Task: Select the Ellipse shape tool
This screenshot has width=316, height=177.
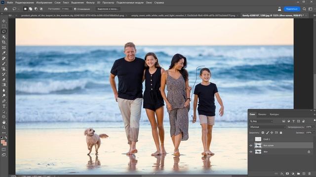Action: (x=4, y=117)
